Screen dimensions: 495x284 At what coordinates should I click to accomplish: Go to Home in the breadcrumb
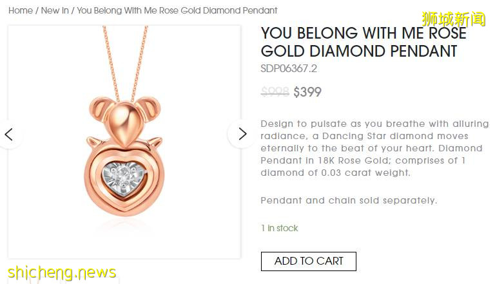tap(21, 10)
